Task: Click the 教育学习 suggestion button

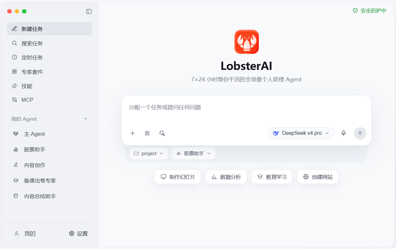Action: [272, 177]
